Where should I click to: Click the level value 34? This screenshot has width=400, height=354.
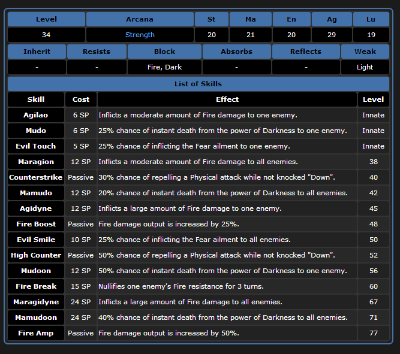46,35
